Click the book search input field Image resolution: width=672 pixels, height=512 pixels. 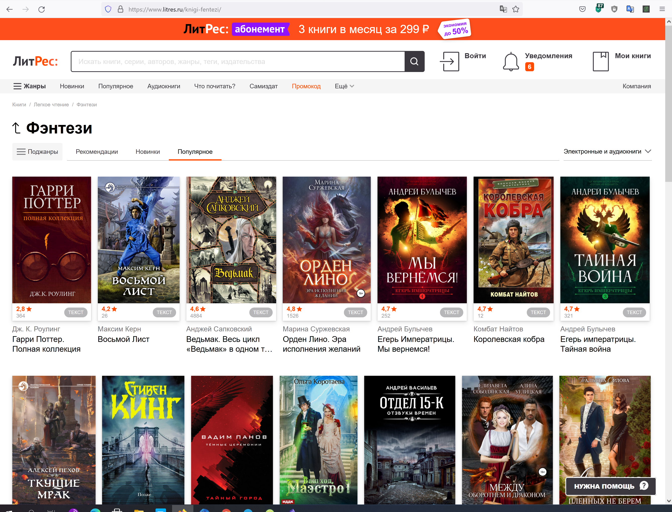238,61
